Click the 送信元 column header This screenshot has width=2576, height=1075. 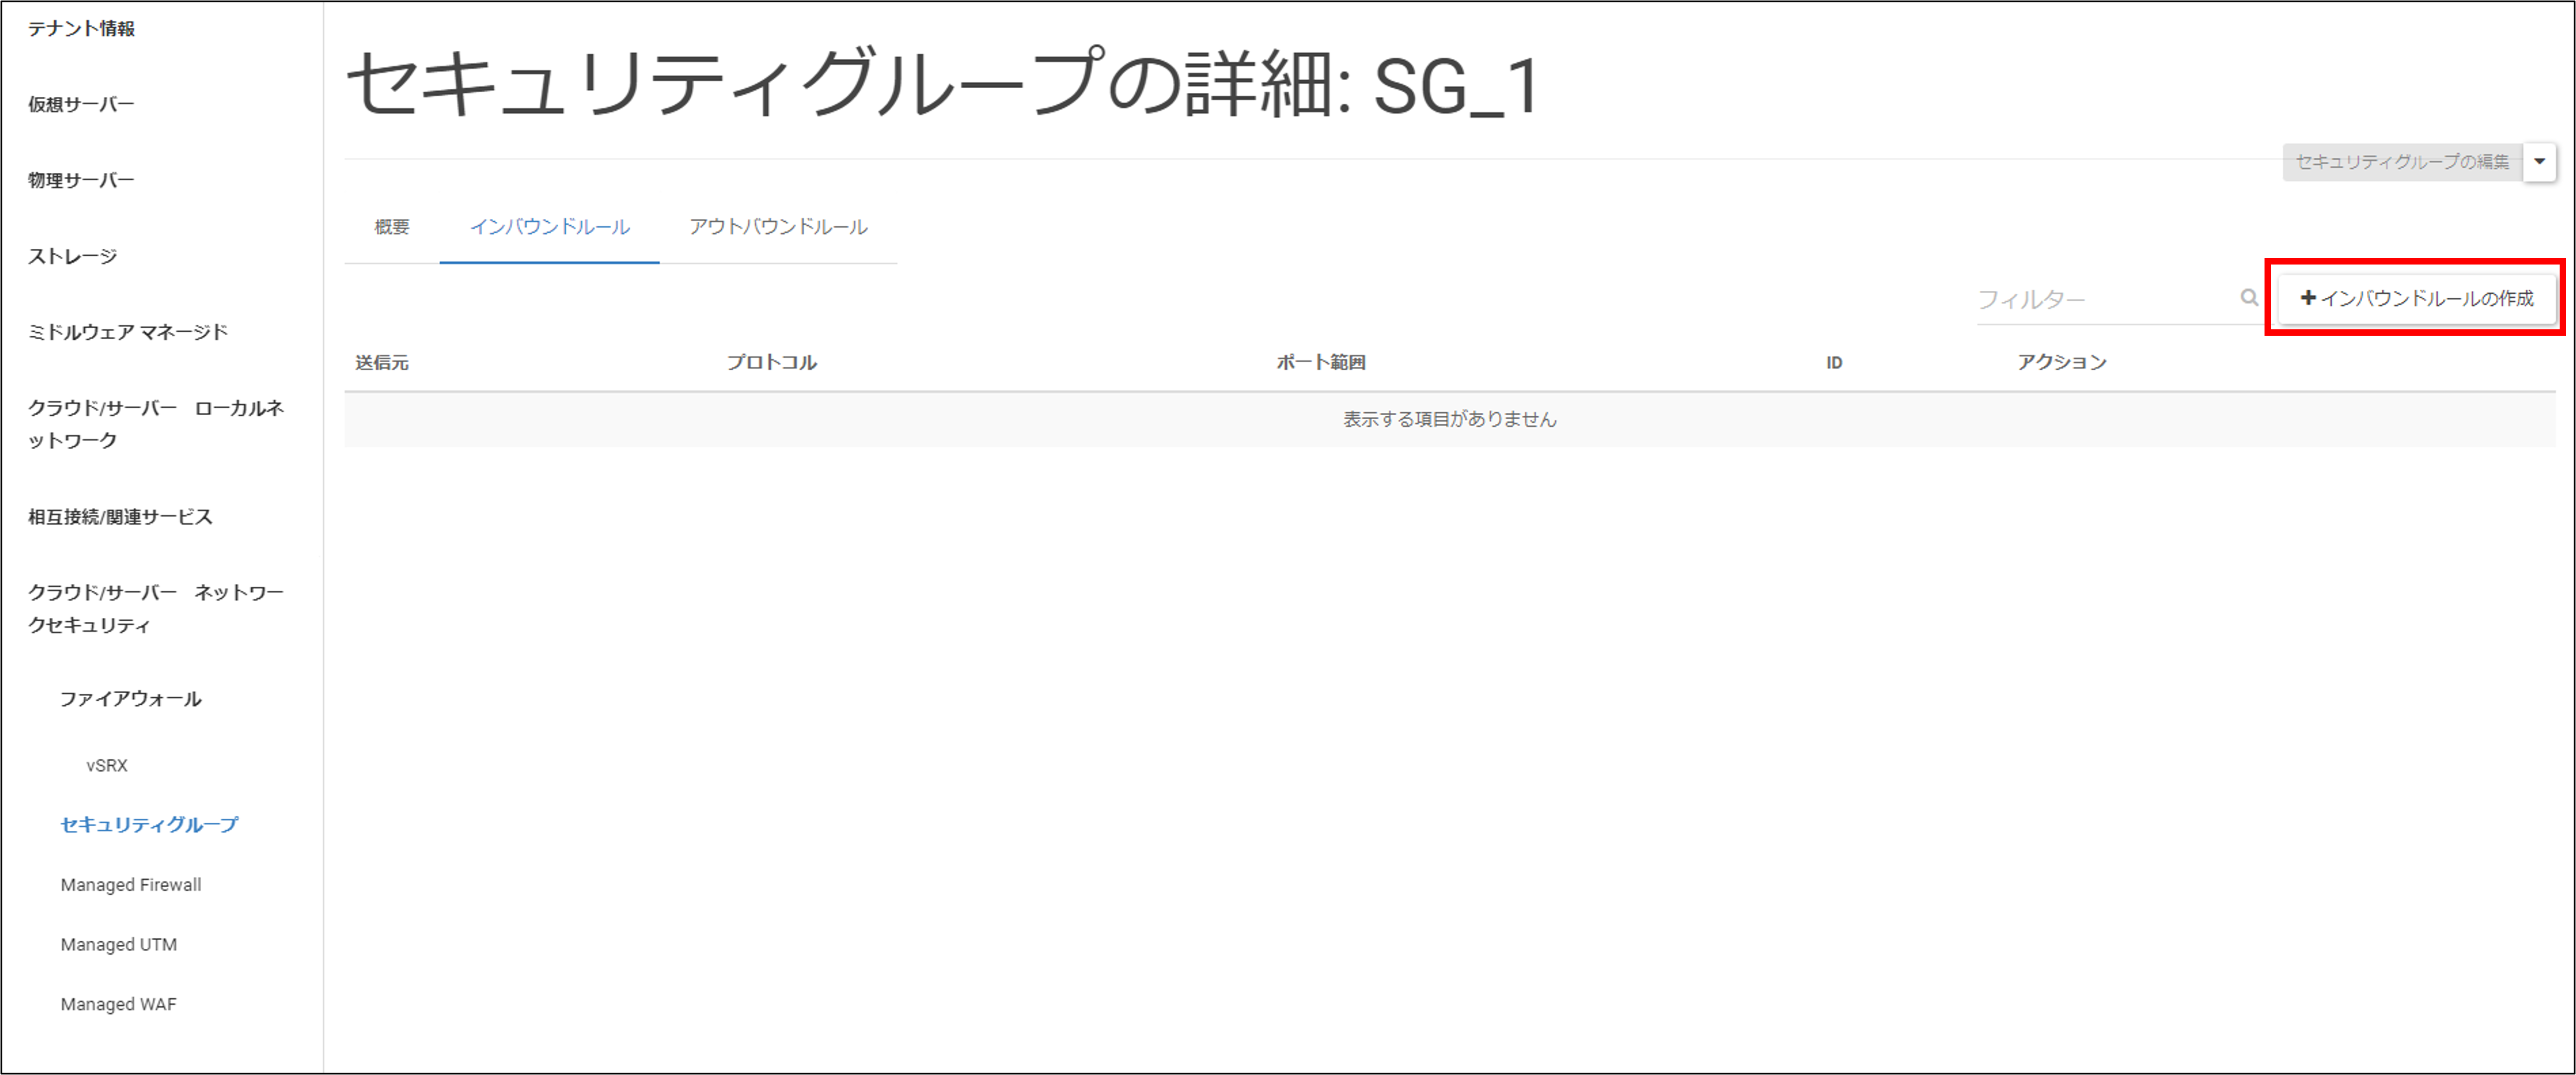(x=382, y=363)
